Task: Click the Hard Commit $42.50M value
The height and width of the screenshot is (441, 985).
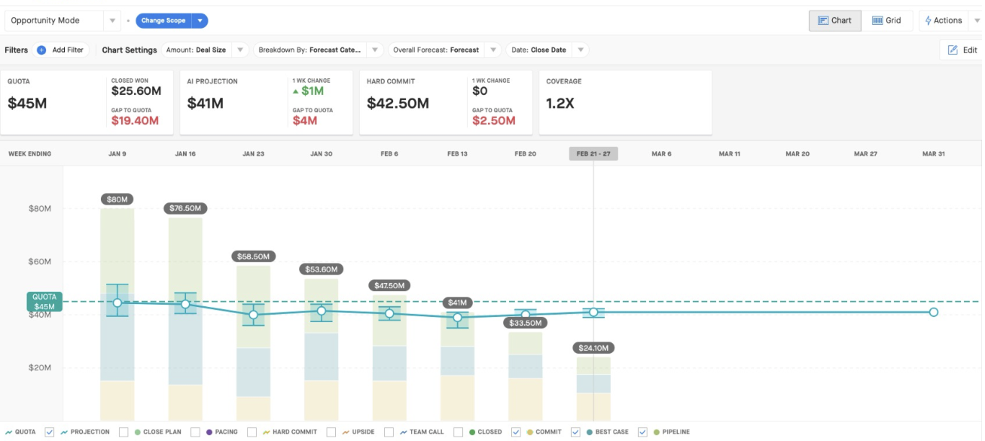Action: click(398, 104)
